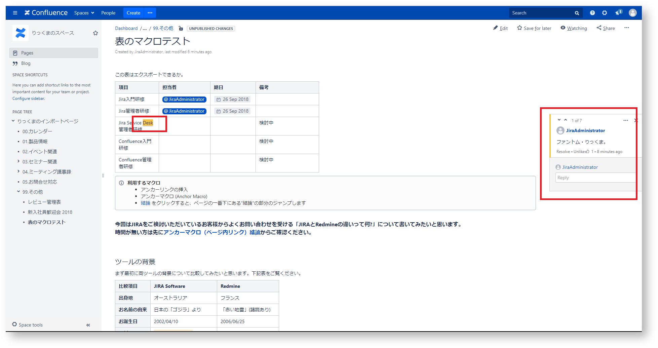Collapse りっくまのインポートページ tree node
The image size is (658, 348).
click(13, 121)
